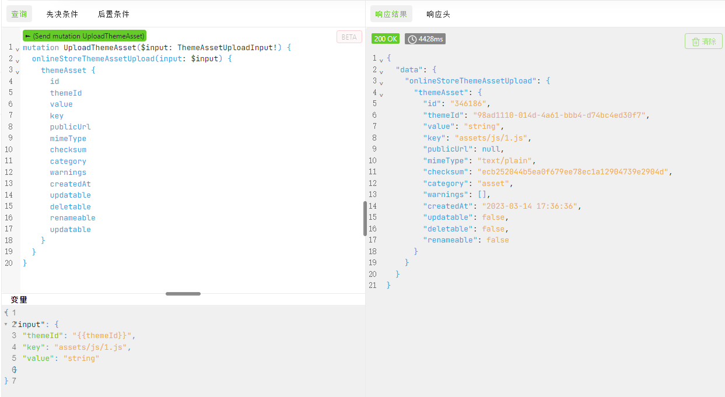This screenshot has height=397, width=725.
Task: Collapse the themeAsset selection at query line 3
Action: pos(17,71)
